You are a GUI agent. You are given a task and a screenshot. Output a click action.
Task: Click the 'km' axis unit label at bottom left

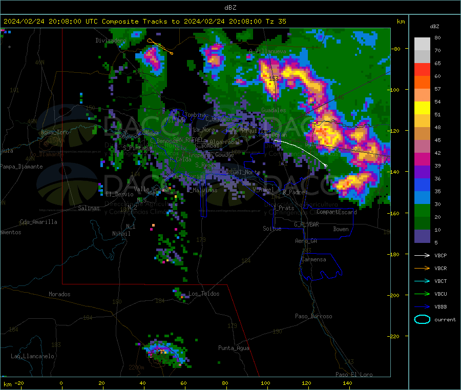(7, 384)
